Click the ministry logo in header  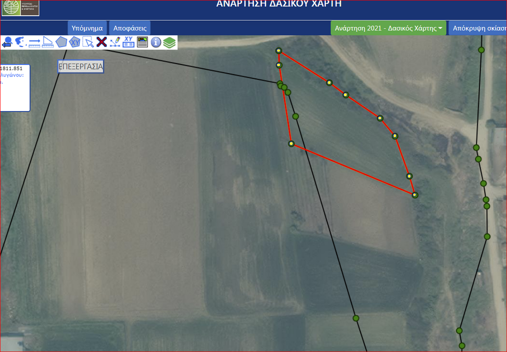tap(20, 8)
